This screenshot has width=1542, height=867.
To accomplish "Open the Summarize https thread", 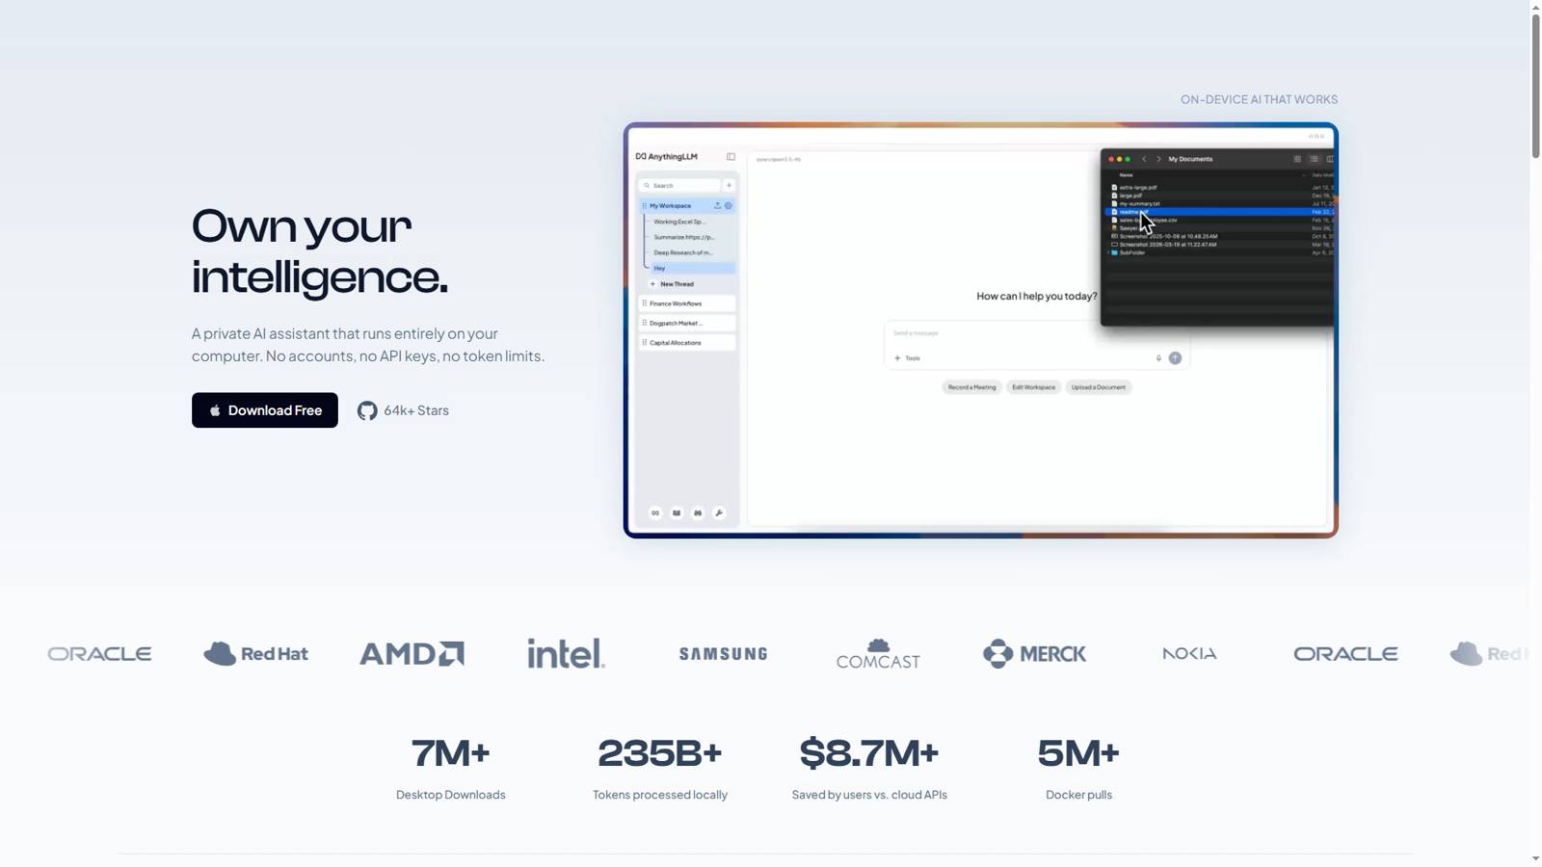I will 684,237.
